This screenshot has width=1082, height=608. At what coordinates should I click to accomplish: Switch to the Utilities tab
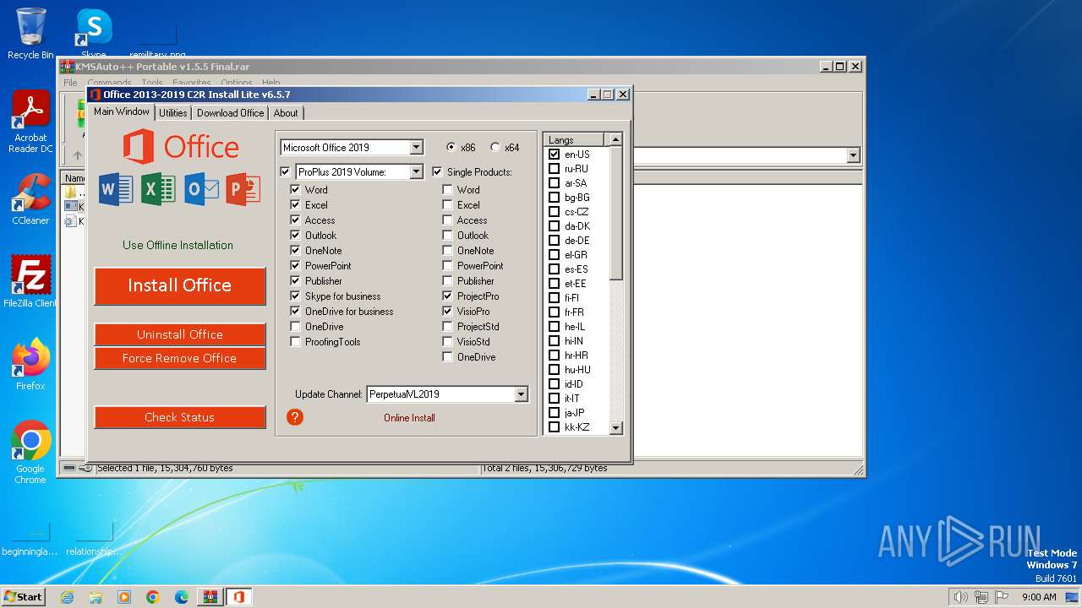tap(173, 113)
